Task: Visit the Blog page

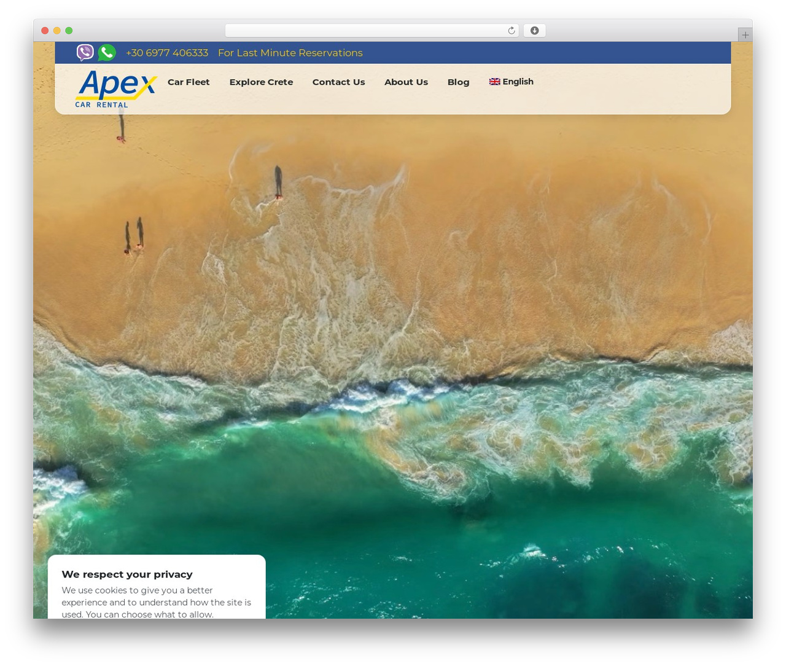Action: tap(458, 82)
